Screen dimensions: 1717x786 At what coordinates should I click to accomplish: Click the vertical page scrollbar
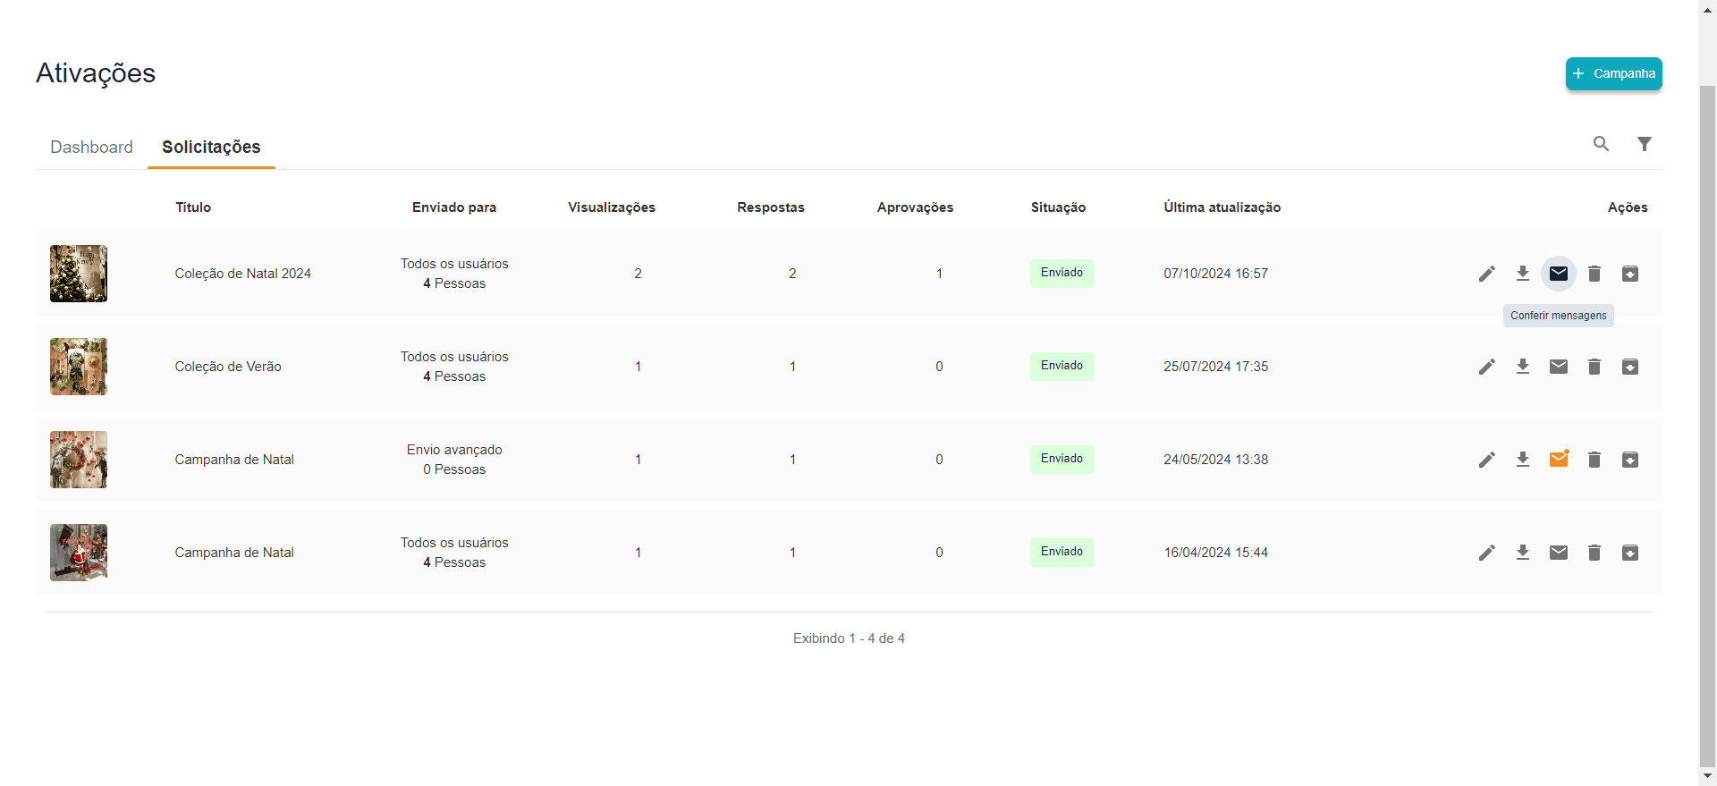pos(1707,425)
